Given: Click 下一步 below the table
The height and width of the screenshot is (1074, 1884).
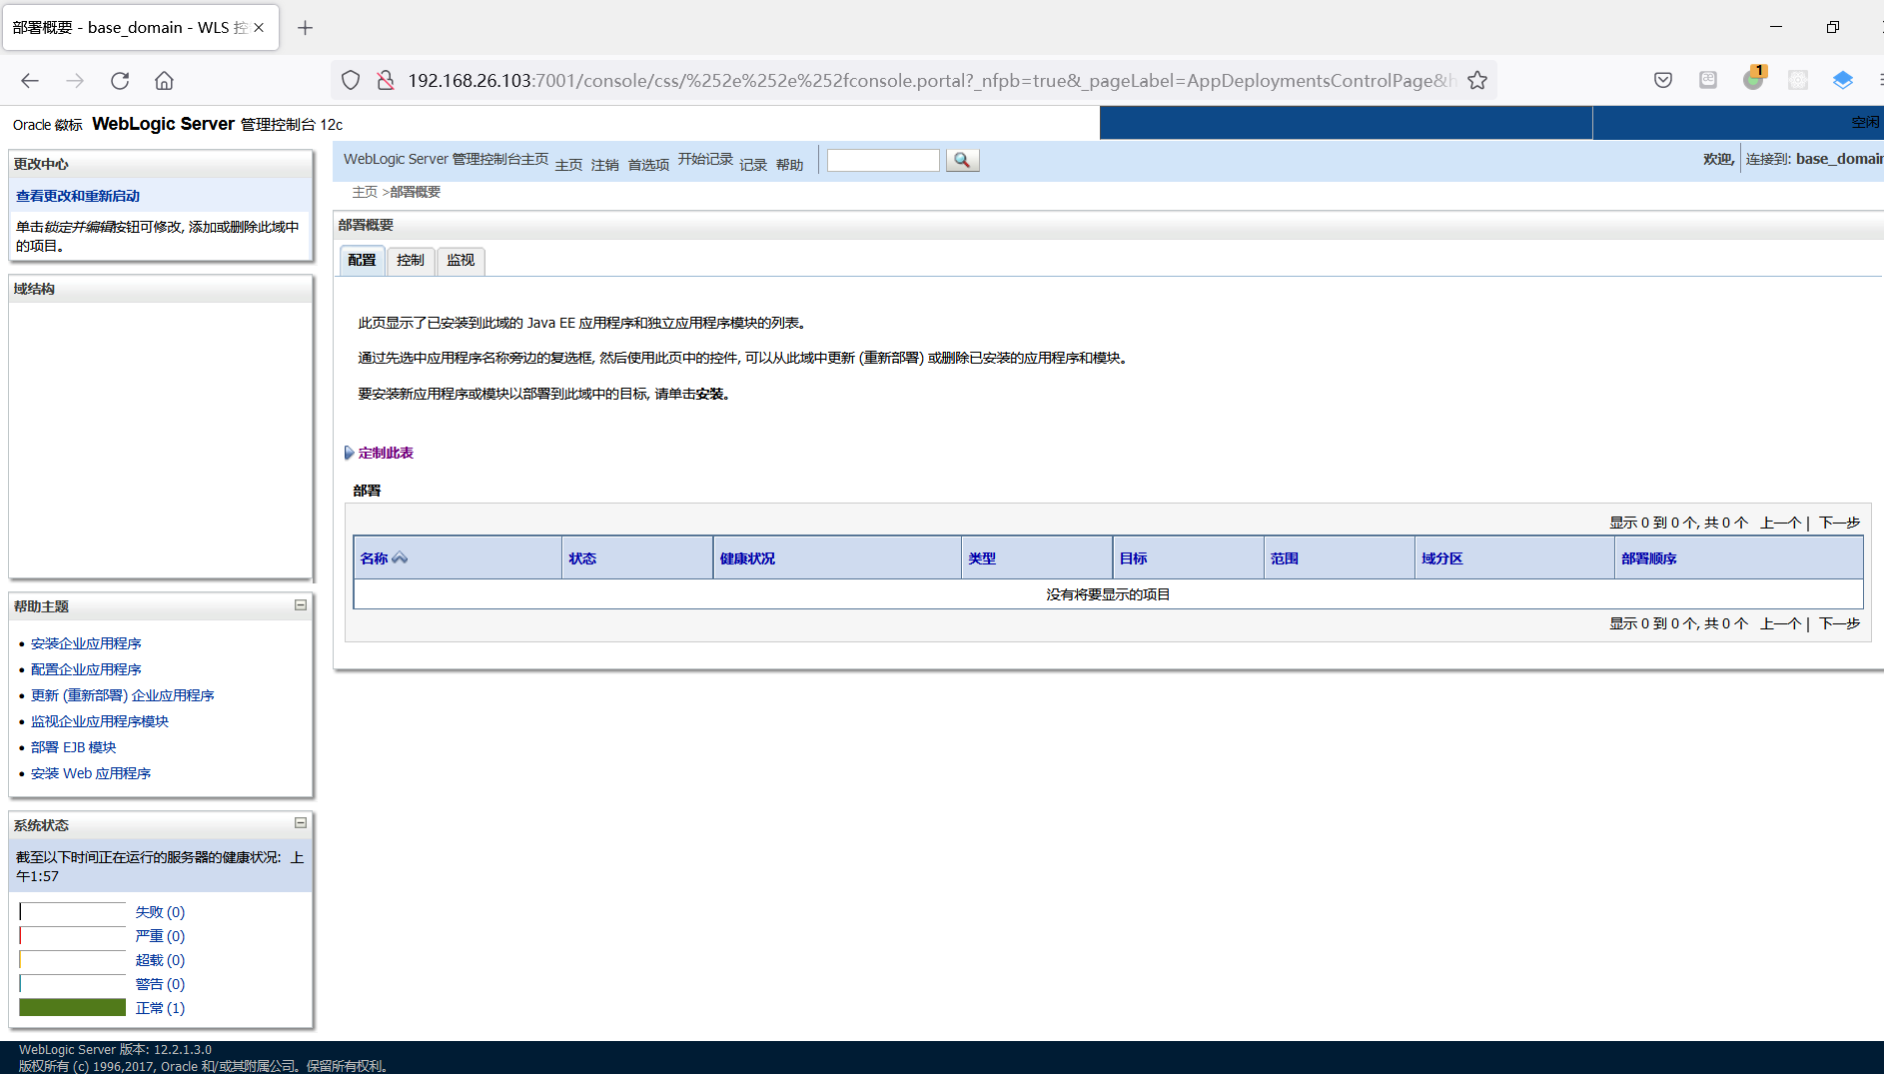Looking at the screenshot, I should click(1839, 623).
